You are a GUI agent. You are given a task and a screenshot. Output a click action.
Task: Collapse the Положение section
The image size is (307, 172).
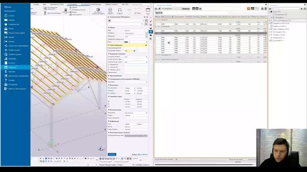coord(109,85)
